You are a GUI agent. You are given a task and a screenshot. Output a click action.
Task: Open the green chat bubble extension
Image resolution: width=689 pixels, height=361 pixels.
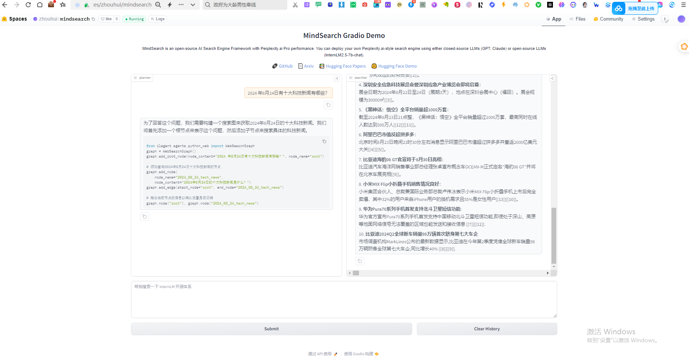tap(318, 5)
